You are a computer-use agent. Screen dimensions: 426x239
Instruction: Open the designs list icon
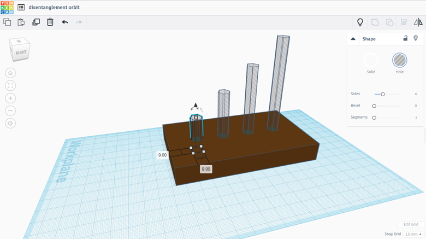point(21,7)
